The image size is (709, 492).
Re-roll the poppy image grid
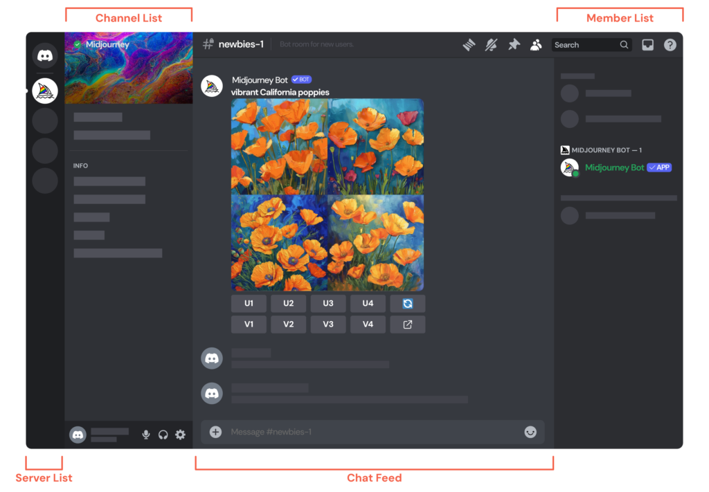coord(408,303)
